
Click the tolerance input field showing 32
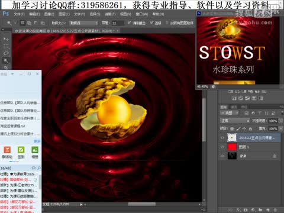coord(118,23)
